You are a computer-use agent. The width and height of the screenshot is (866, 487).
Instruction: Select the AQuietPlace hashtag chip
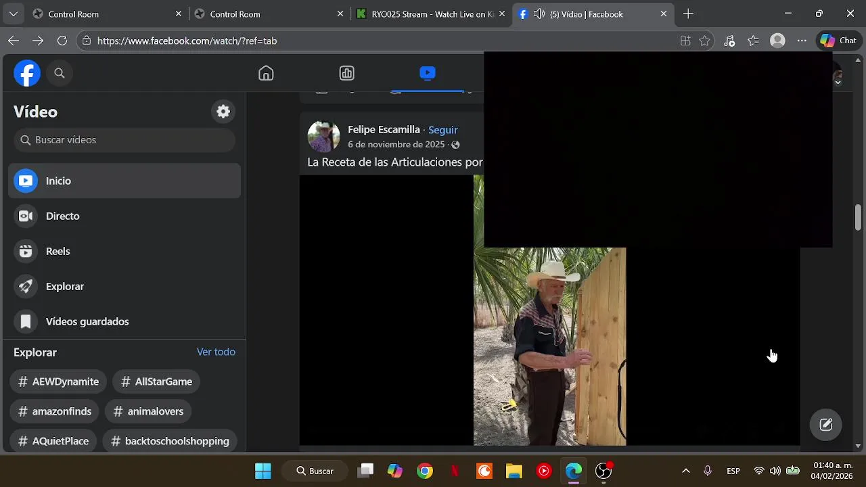(53, 441)
